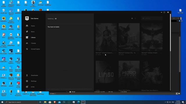
Task: Open Photoshop from the taskbar
Action: click(64, 102)
